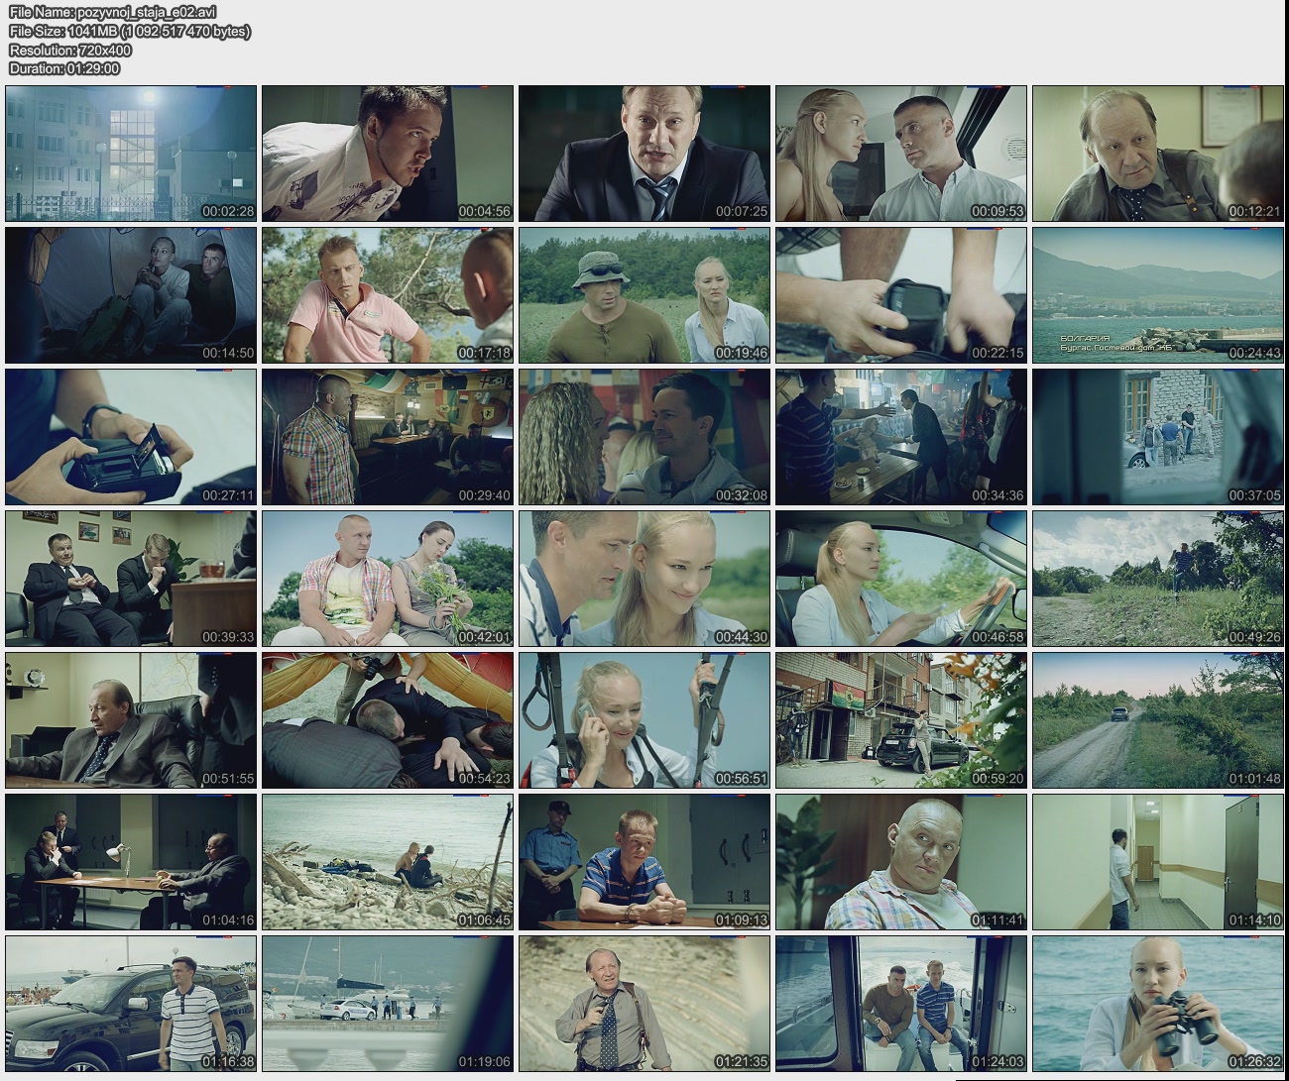Open the office frame at 00:39:33

(131, 579)
